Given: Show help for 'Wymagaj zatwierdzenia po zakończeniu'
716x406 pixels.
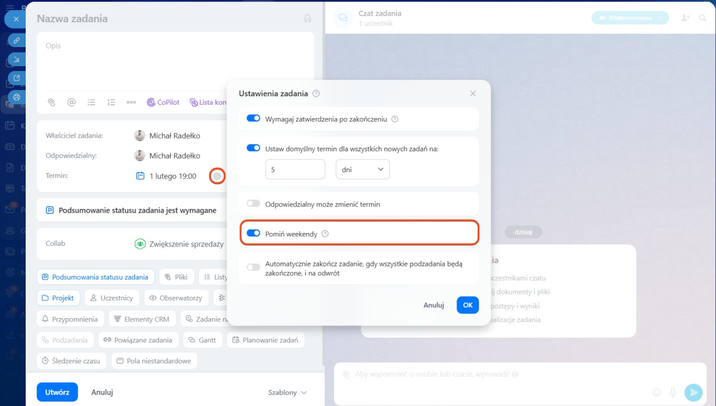Looking at the screenshot, I should point(395,119).
